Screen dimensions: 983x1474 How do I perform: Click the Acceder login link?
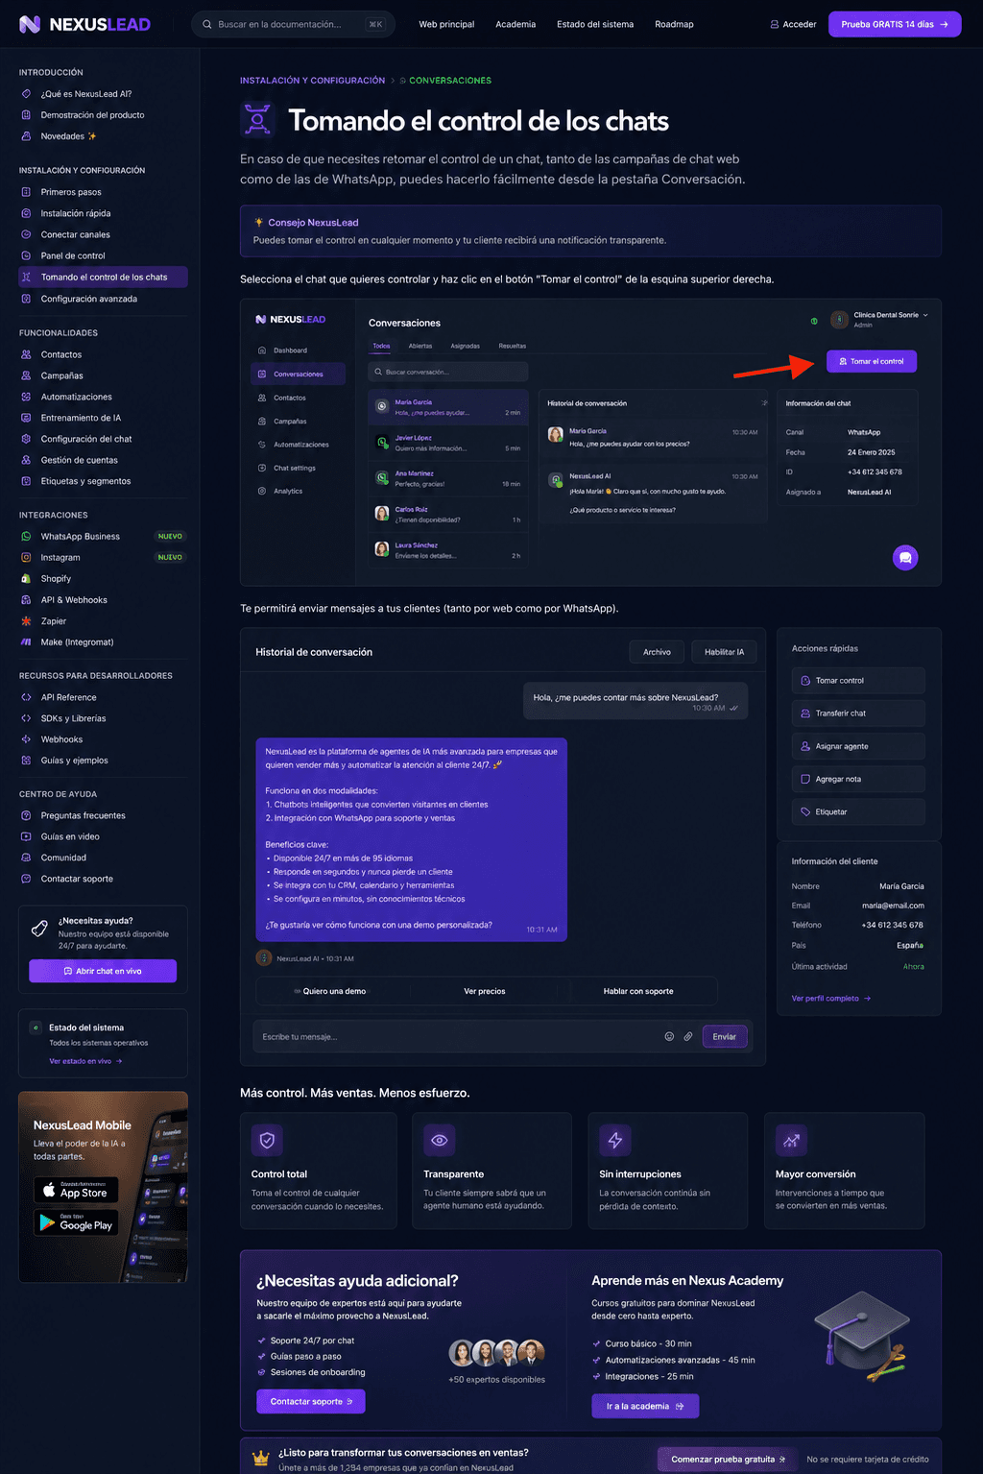click(x=793, y=24)
